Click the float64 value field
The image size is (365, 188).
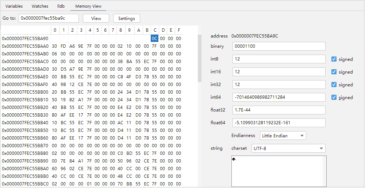278,123
